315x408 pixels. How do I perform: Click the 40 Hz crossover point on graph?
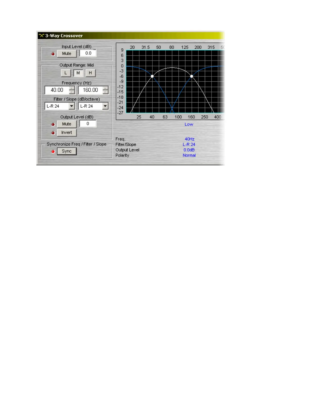152,76
